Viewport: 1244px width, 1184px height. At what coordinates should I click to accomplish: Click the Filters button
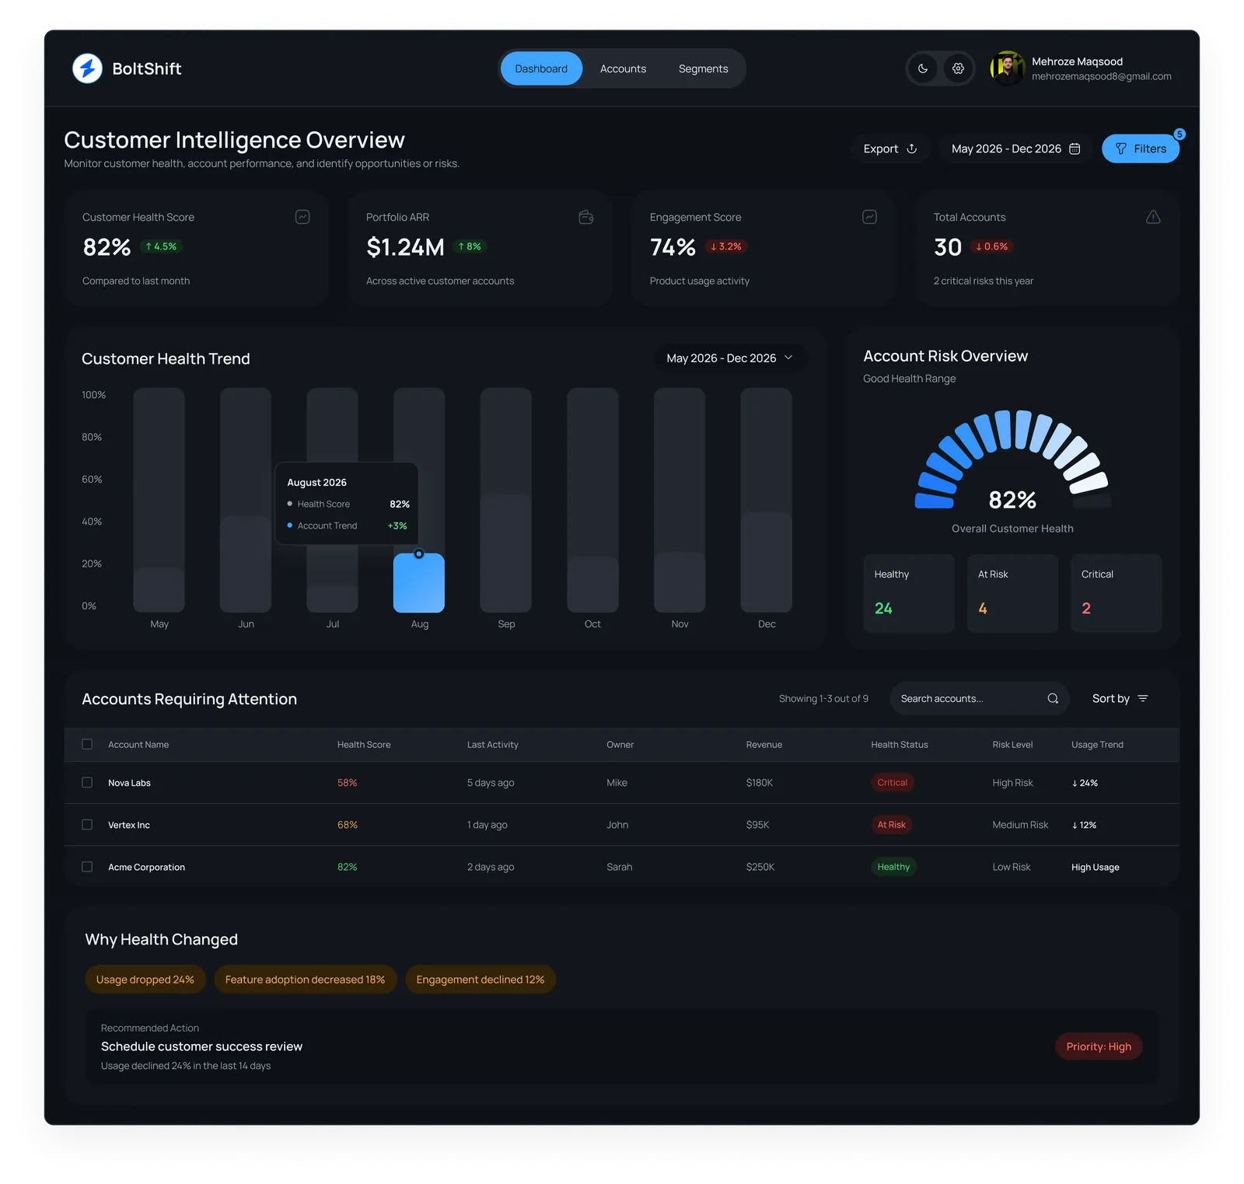[1141, 148]
